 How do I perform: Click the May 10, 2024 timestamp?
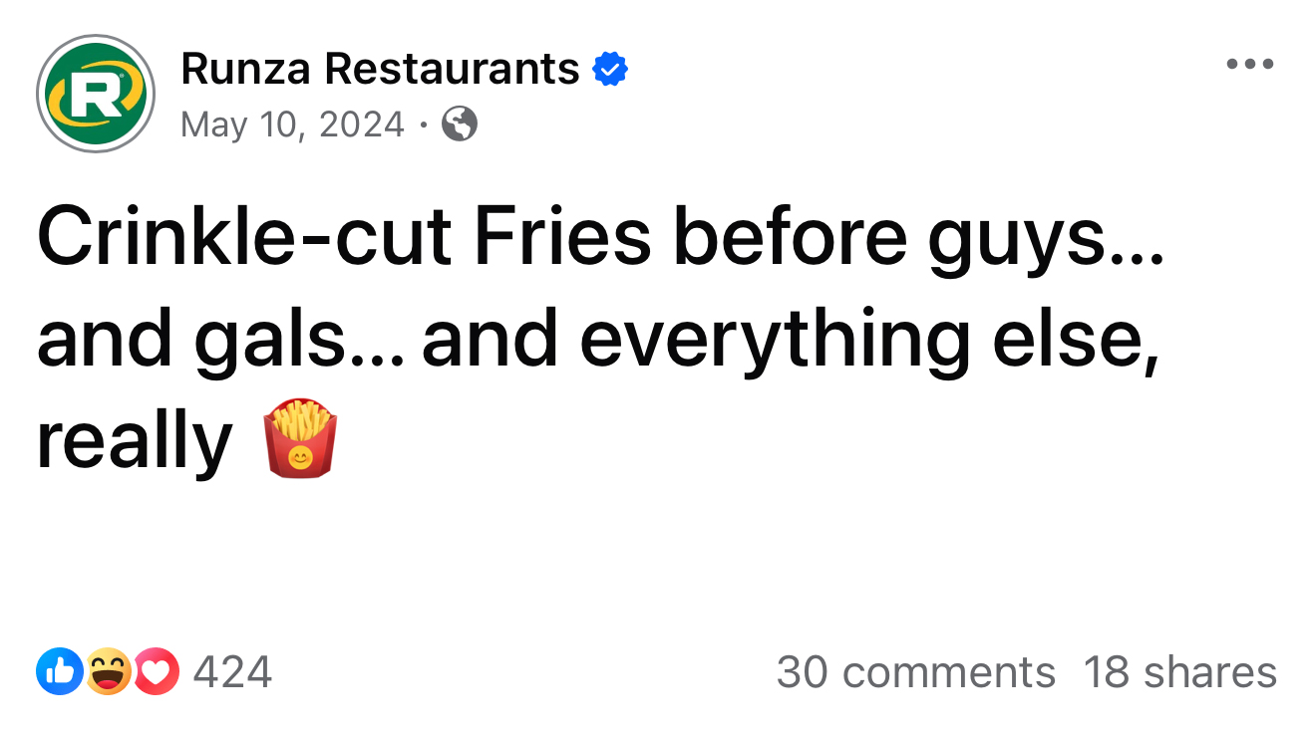click(x=293, y=124)
